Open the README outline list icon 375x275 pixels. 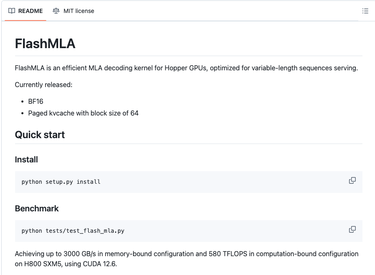(x=365, y=11)
